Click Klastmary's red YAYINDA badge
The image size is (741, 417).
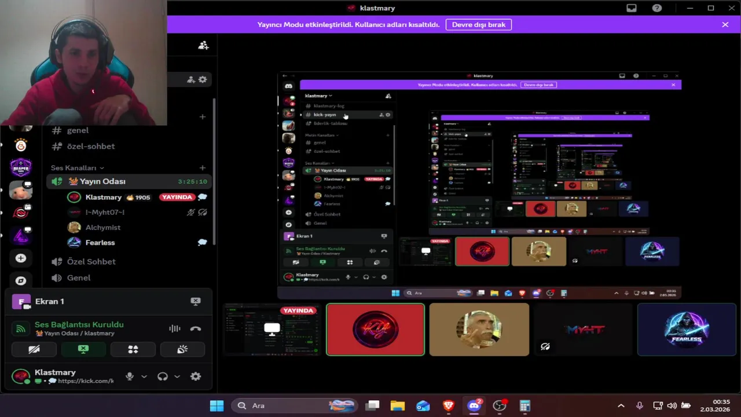(x=177, y=197)
